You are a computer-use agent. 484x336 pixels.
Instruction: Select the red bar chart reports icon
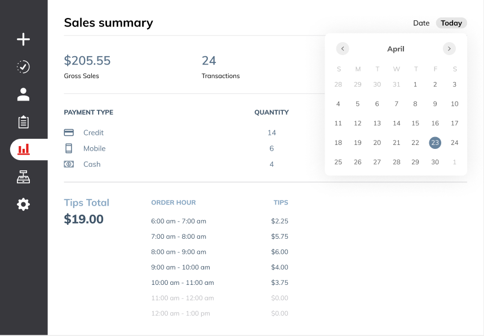point(24,149)
